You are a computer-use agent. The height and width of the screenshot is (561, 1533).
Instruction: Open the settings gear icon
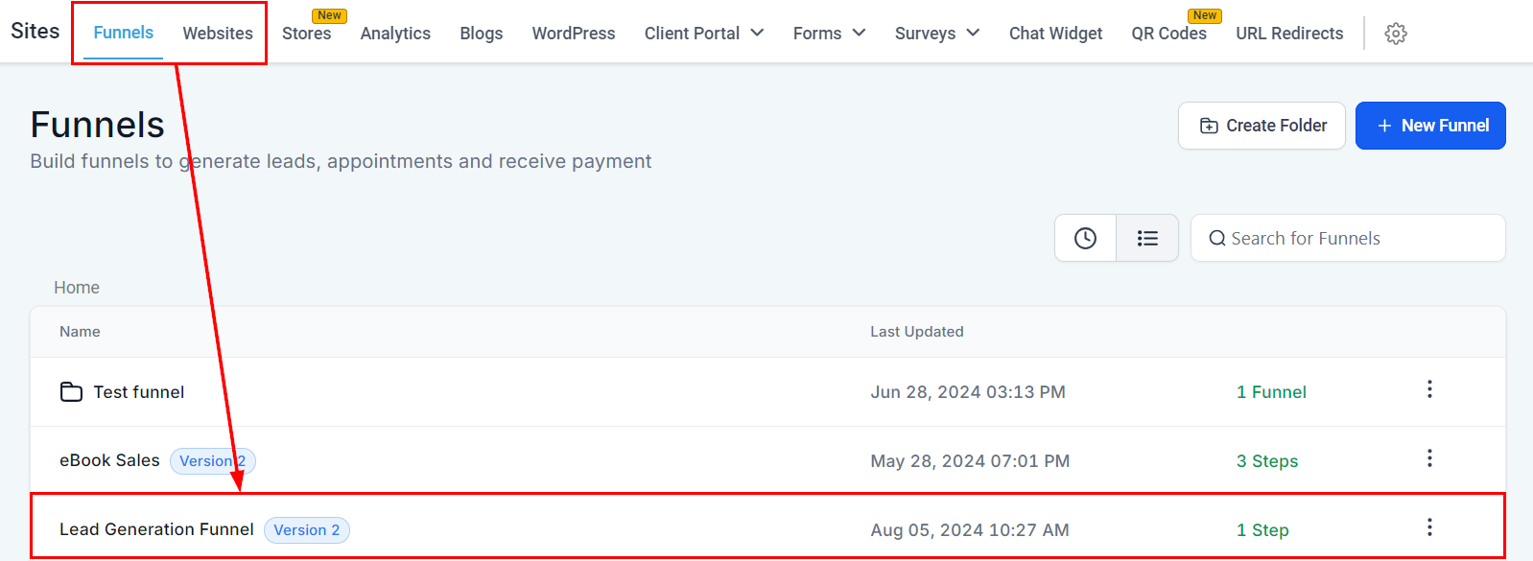pos(1396,34)
